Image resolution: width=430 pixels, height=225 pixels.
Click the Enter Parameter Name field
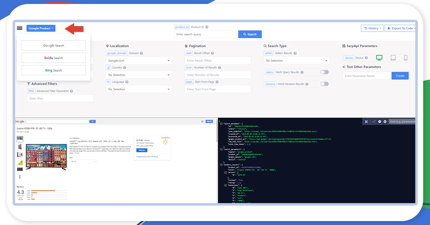tap(367, 76)
